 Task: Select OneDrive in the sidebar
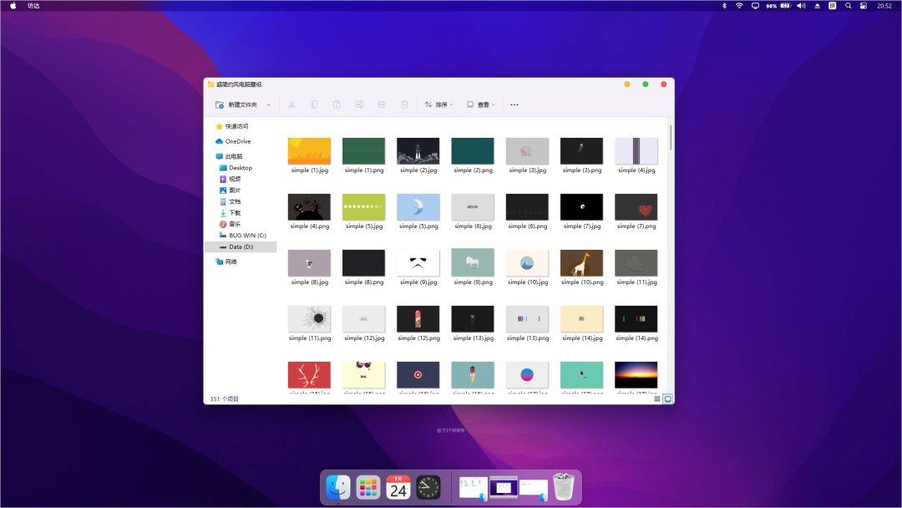(237, 141)
